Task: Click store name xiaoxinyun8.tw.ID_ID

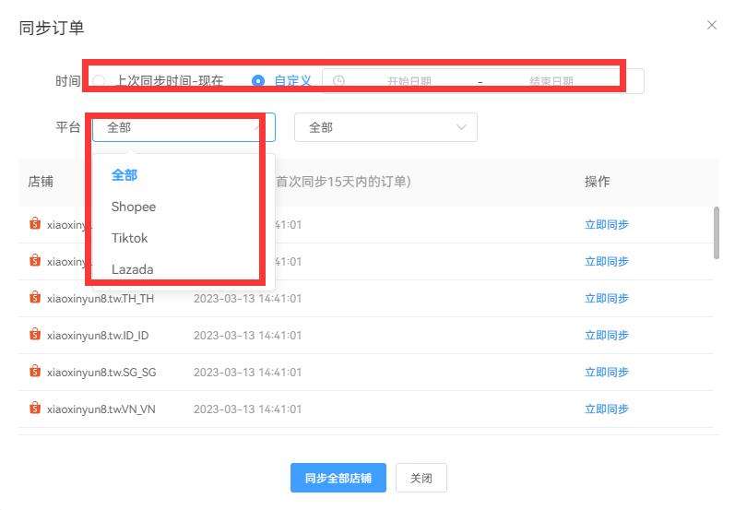Action: (98, 336)
